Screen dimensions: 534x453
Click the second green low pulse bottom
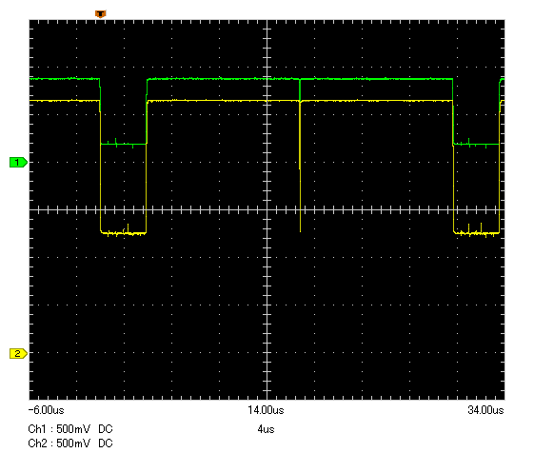(477, 144)
